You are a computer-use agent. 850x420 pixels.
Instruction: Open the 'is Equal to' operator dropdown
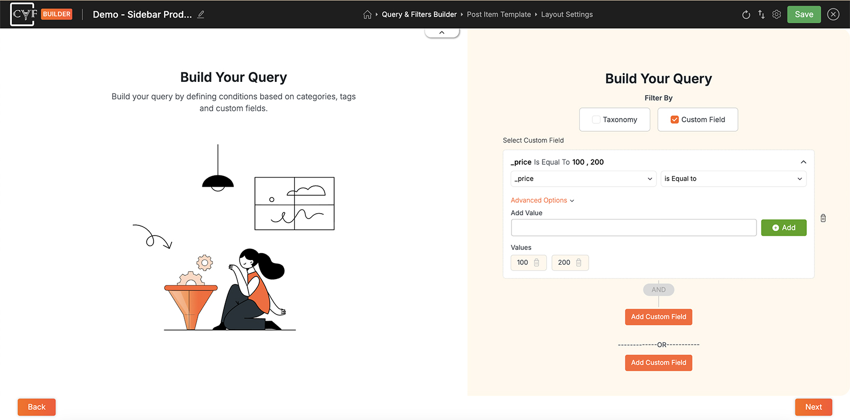tap(733, 179)
